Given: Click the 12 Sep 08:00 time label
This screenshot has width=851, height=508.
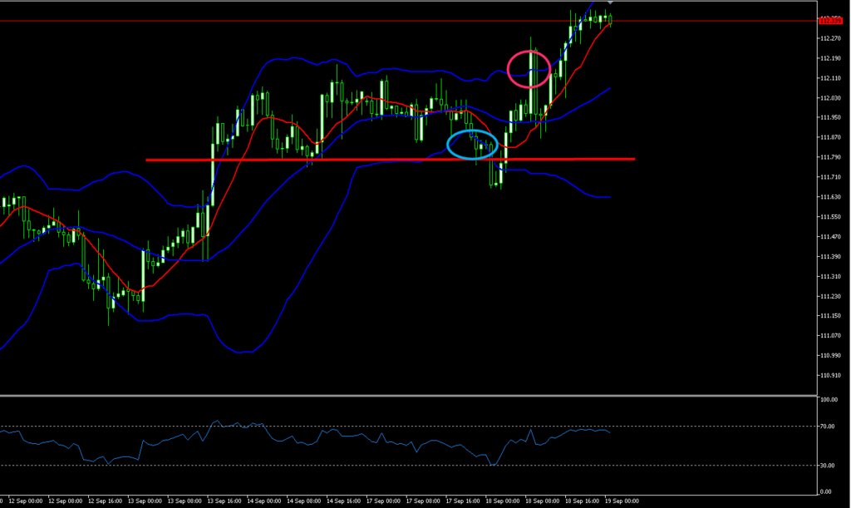Looking at the screenshot, I should [65, 501].
